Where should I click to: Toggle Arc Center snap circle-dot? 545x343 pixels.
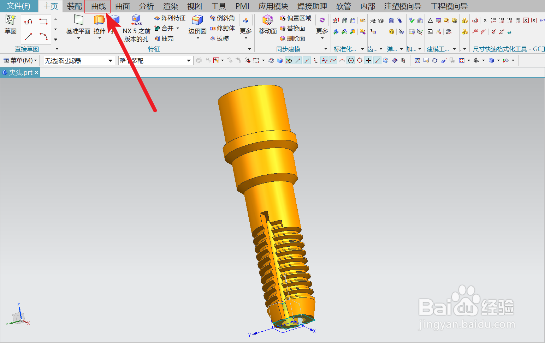(x=351, y=61)
